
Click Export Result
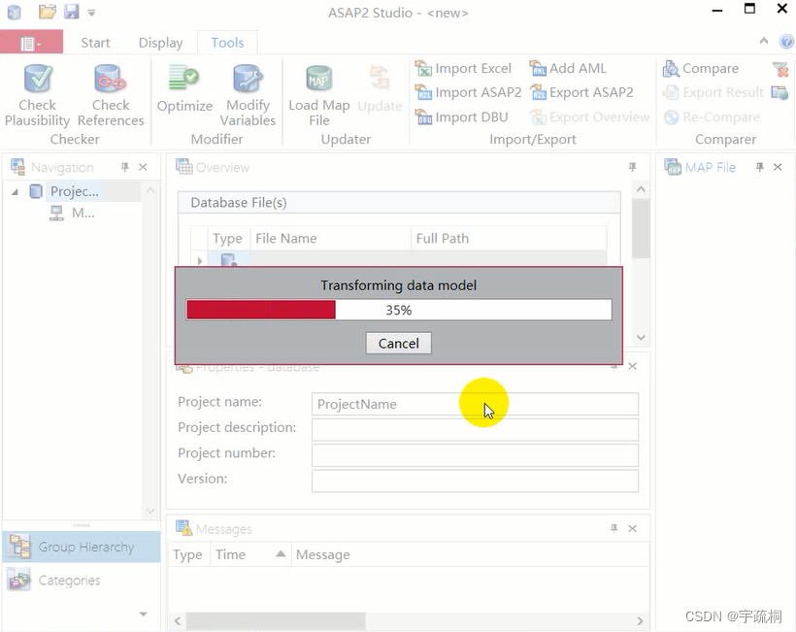click(713, 92)
